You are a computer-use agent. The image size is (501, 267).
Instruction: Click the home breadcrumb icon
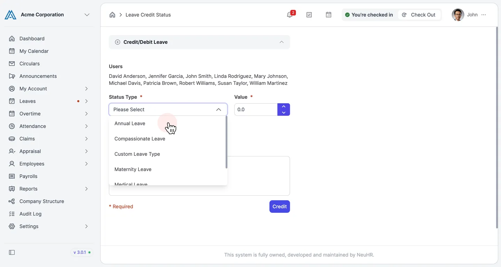click(112, 15)
